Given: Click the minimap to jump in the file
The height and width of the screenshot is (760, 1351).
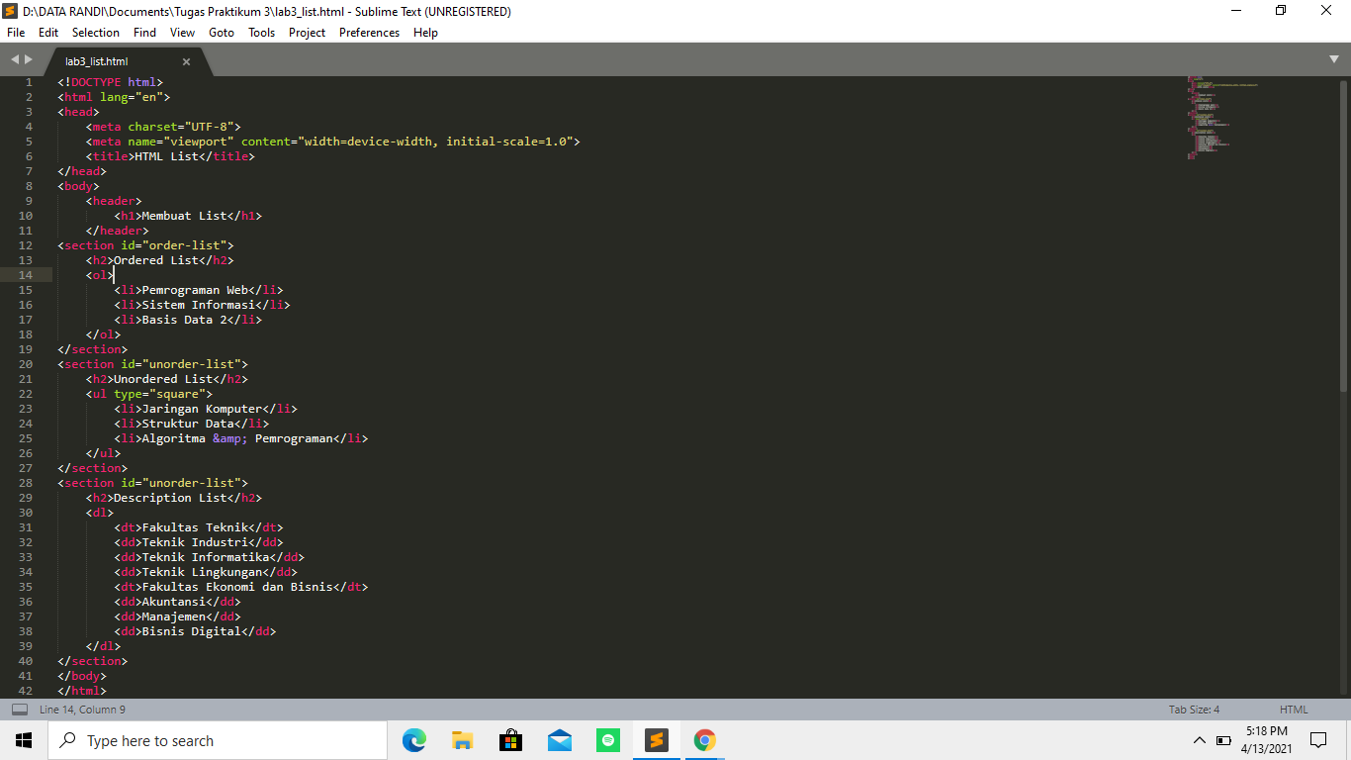Looking at the screenshot, I should (1216, 119).
